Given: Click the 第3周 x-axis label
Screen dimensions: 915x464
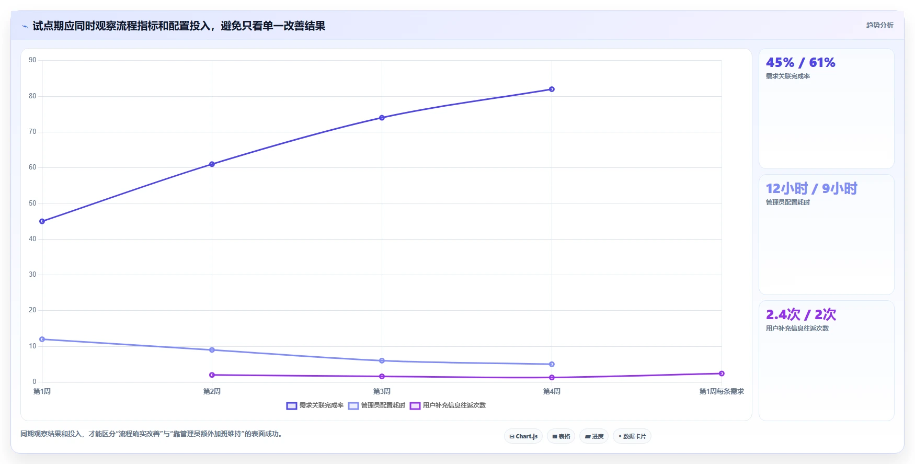Looking at the screenshot, I should 382,391.
